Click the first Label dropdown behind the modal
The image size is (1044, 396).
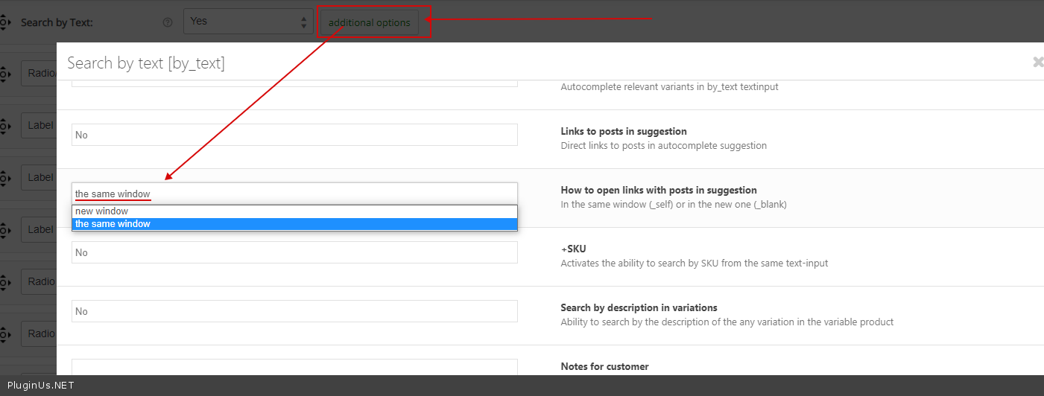tap(39, 126)
